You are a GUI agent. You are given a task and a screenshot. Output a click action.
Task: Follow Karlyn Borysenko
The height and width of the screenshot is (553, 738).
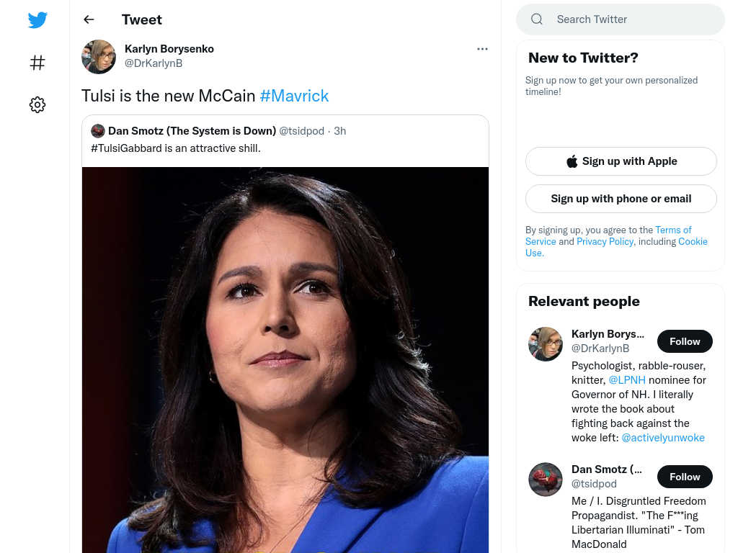point(685,341)
